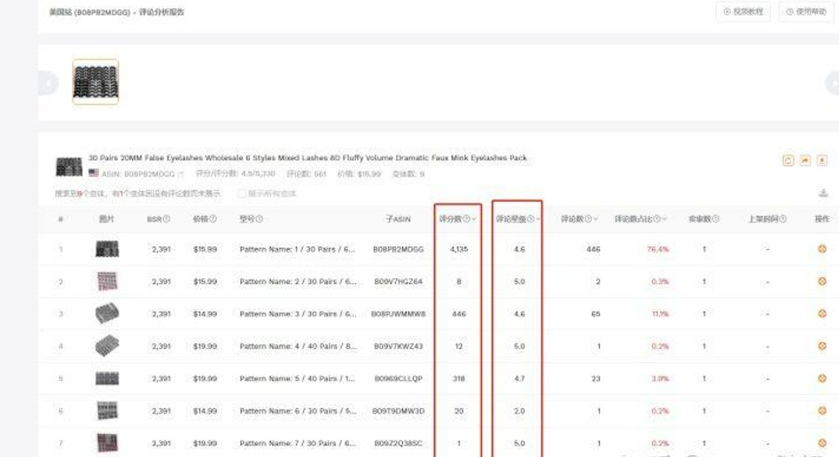Open the 视频教程 video tutorial button
839x457 pixels.
pyautogui.click(x=743, y=12)
